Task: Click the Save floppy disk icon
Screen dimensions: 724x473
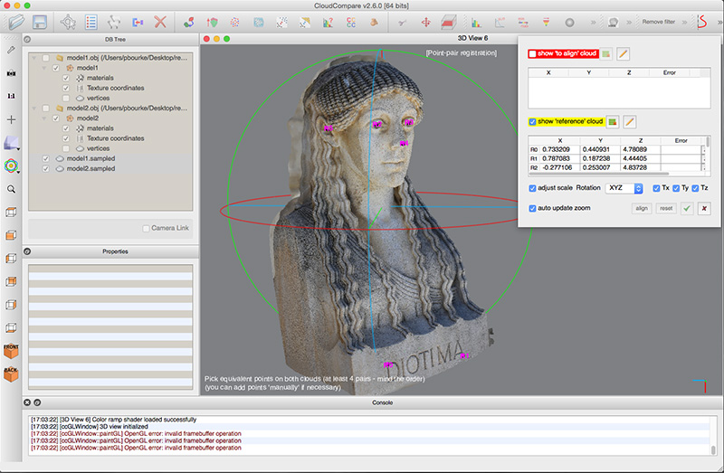Action: tap(40, 22)
